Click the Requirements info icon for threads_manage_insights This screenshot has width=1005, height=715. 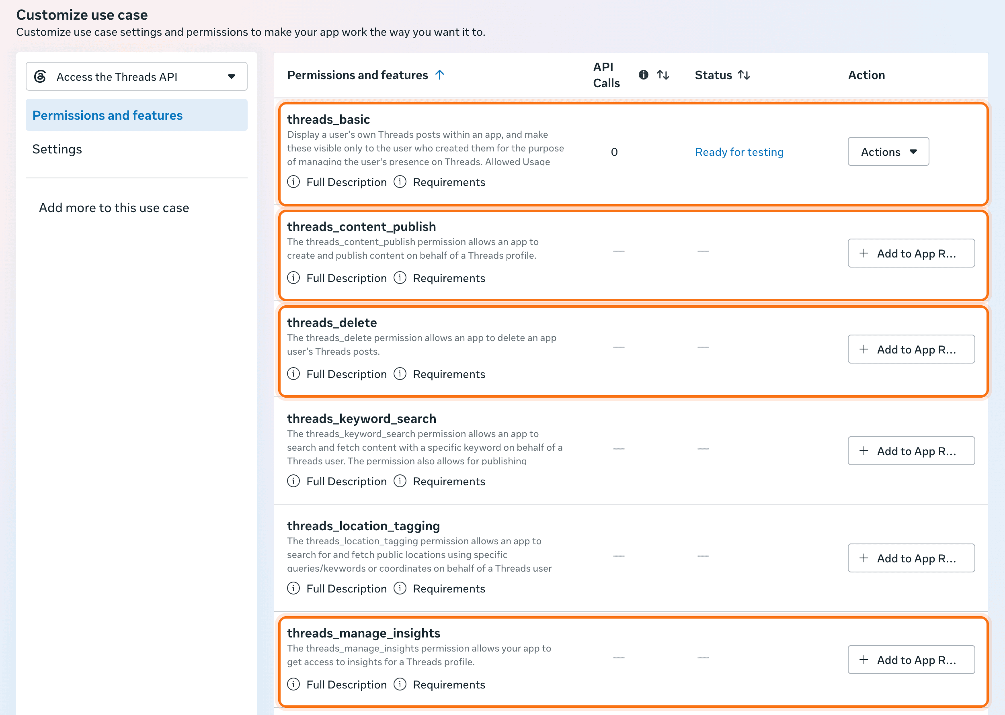(400, 684)
